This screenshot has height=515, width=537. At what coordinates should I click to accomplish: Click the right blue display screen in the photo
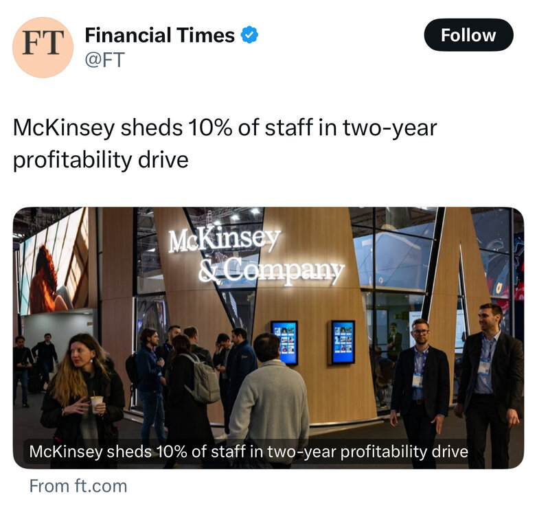(x=342, y=341)
